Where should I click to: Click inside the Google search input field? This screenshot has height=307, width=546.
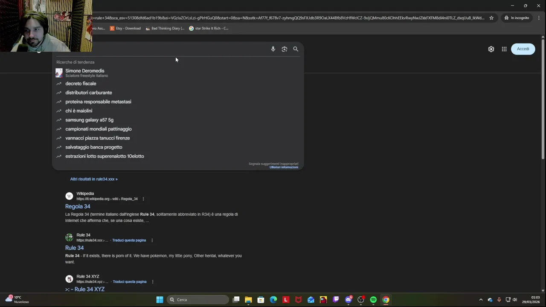[x=179, y=49]
